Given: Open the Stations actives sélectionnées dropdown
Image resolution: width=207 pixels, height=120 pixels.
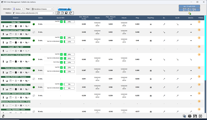Looking at the screenshot, I should coord(33,13).
